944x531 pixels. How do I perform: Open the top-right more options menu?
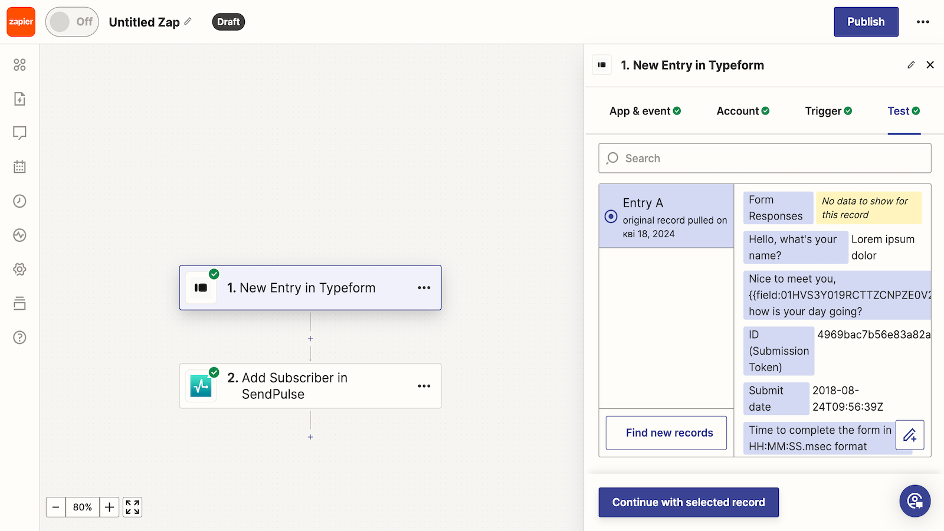pyautogui.click(x=923, y=22)
